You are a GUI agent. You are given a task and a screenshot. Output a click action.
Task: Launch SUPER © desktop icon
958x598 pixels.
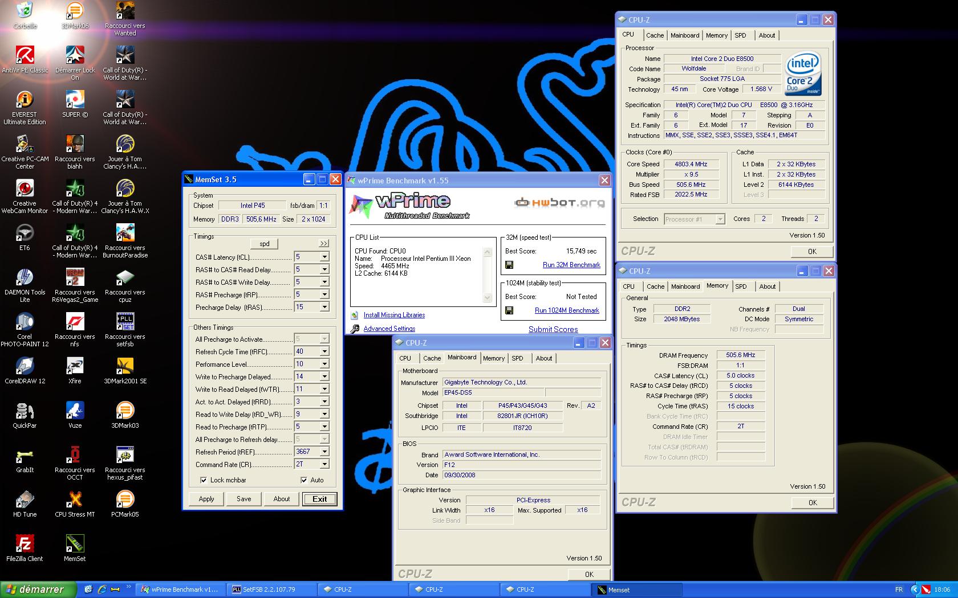click(75, 104)
